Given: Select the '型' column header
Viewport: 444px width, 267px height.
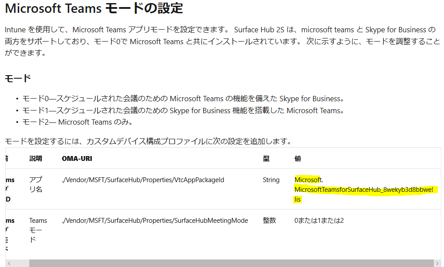Looking at the screenshot, I should click(x=266, y=158).
